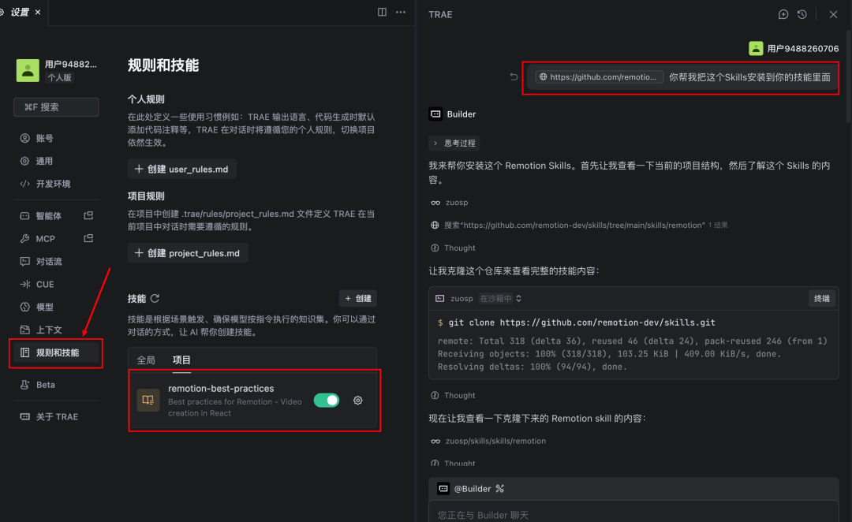The image size is (852, 522).
Task: Switch to the 全局 skills tab
Action: tap(145, 360)
